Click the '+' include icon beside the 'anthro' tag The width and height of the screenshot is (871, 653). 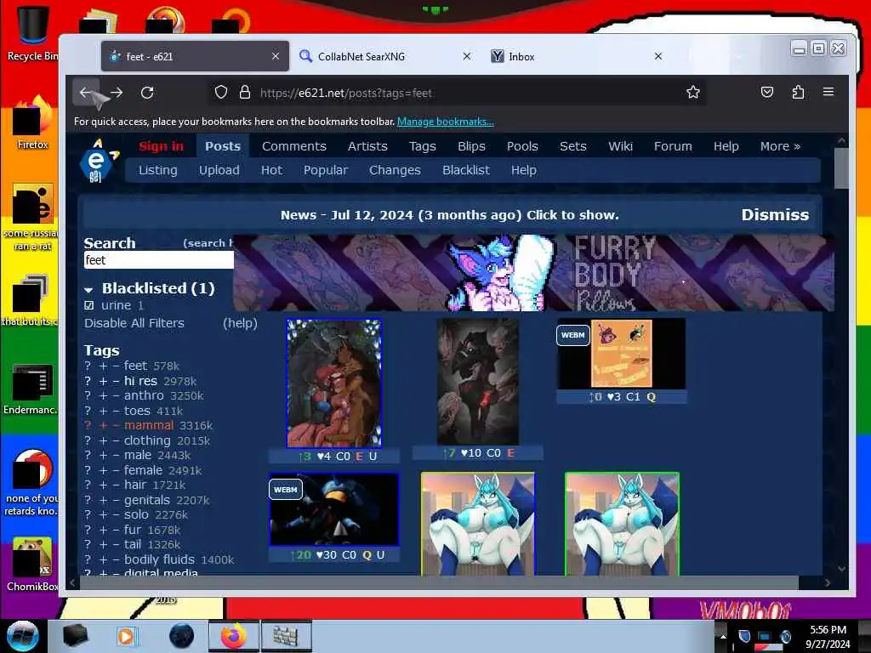[103, 396]
